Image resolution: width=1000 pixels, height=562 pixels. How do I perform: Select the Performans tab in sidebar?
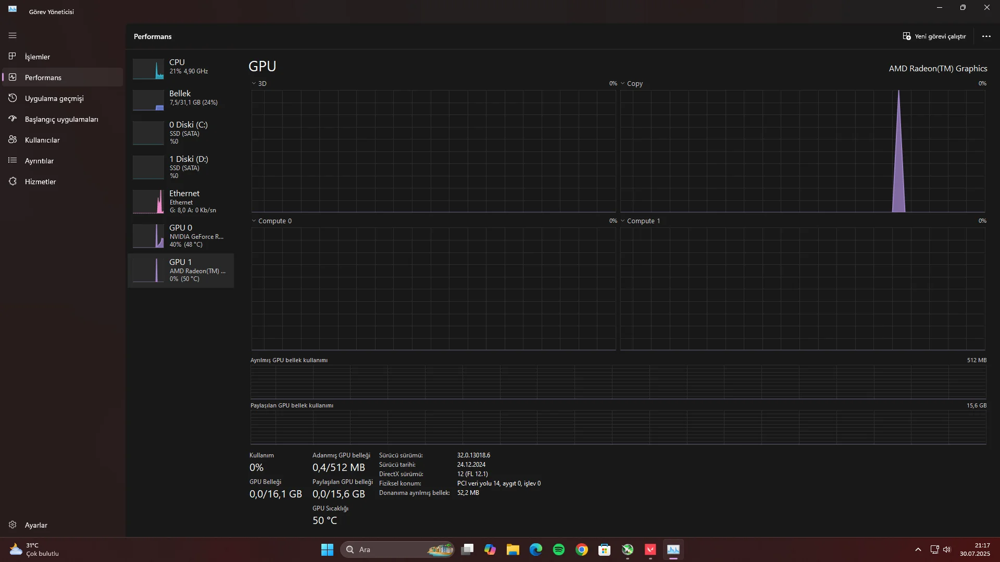(43, 78)
